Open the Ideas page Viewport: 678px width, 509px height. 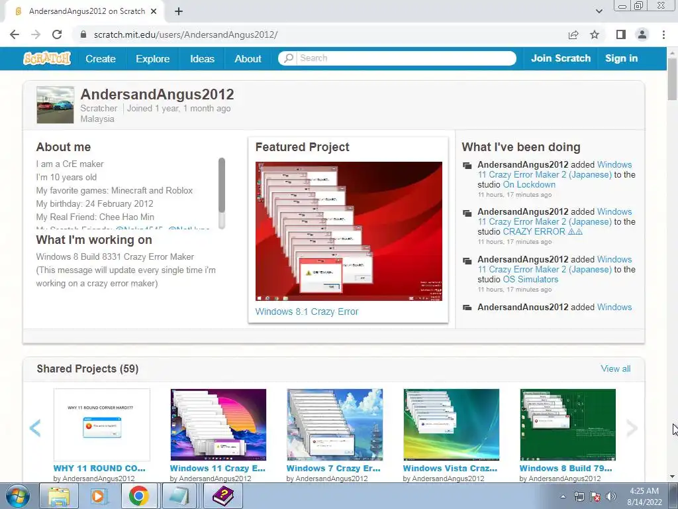202,59
